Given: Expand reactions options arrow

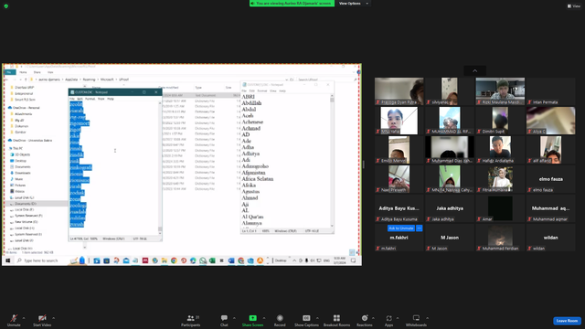Looking at the screenshot, I should 373,318.
